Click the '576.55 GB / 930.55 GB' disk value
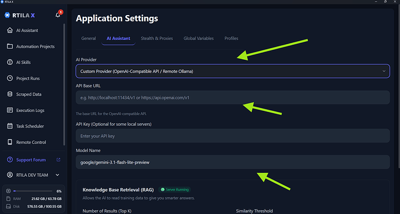 pyautogui.click(x=45, y=206)
